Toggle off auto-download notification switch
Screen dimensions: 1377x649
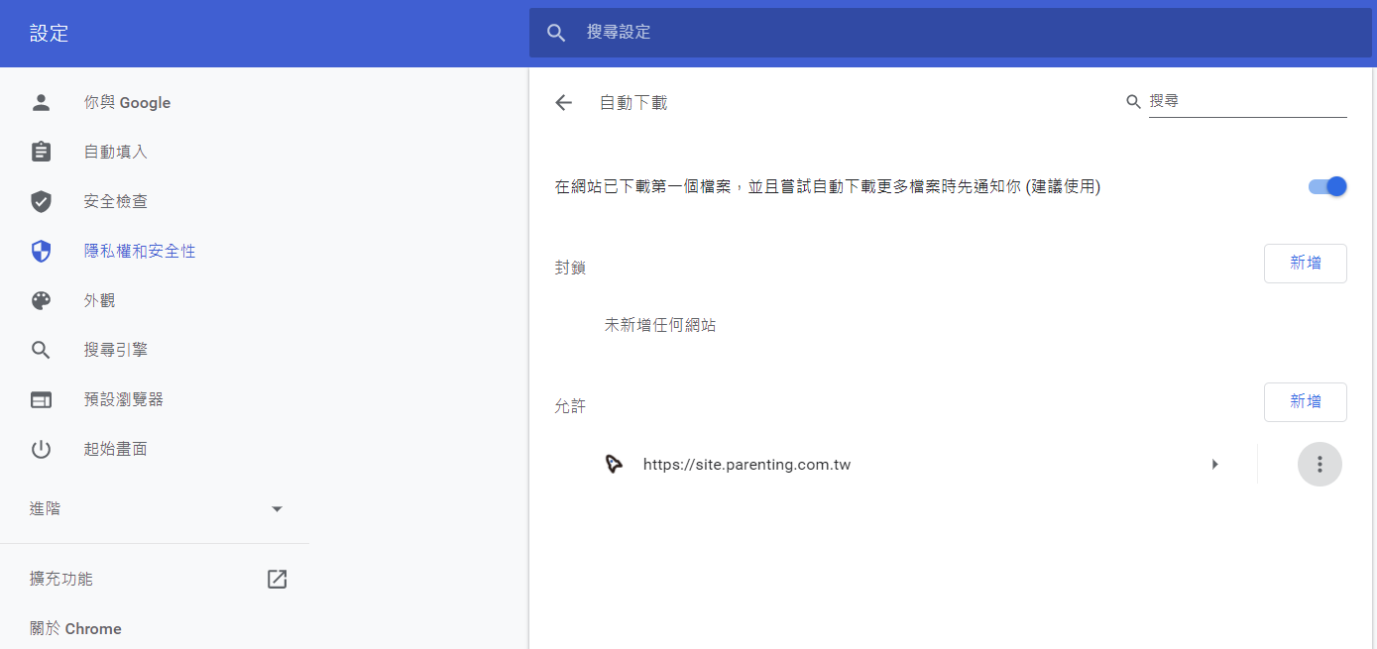tap(1327, 186)
